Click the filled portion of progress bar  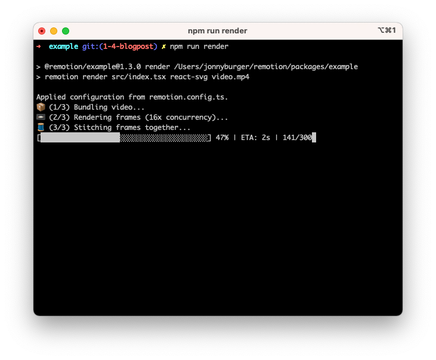coord(80,138)
